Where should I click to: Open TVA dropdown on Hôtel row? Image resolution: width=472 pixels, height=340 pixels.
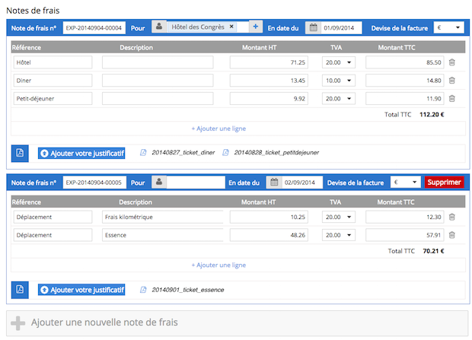[338, 62]
